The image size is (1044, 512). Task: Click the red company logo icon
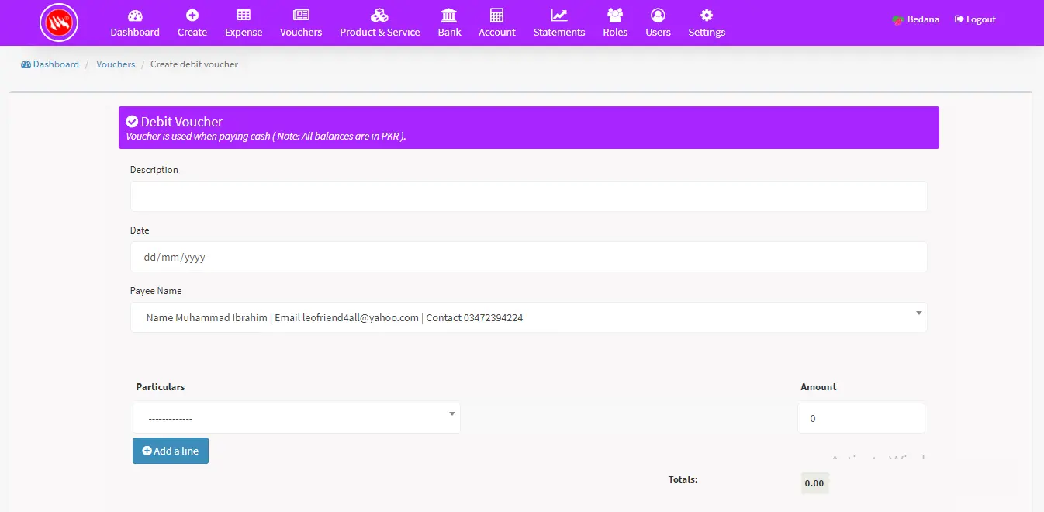click(x=59, y=22)
